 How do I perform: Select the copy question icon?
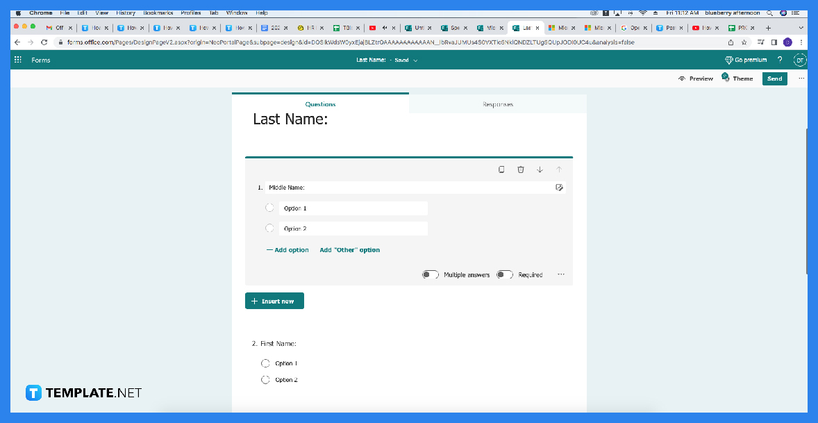tap(501, 169)
